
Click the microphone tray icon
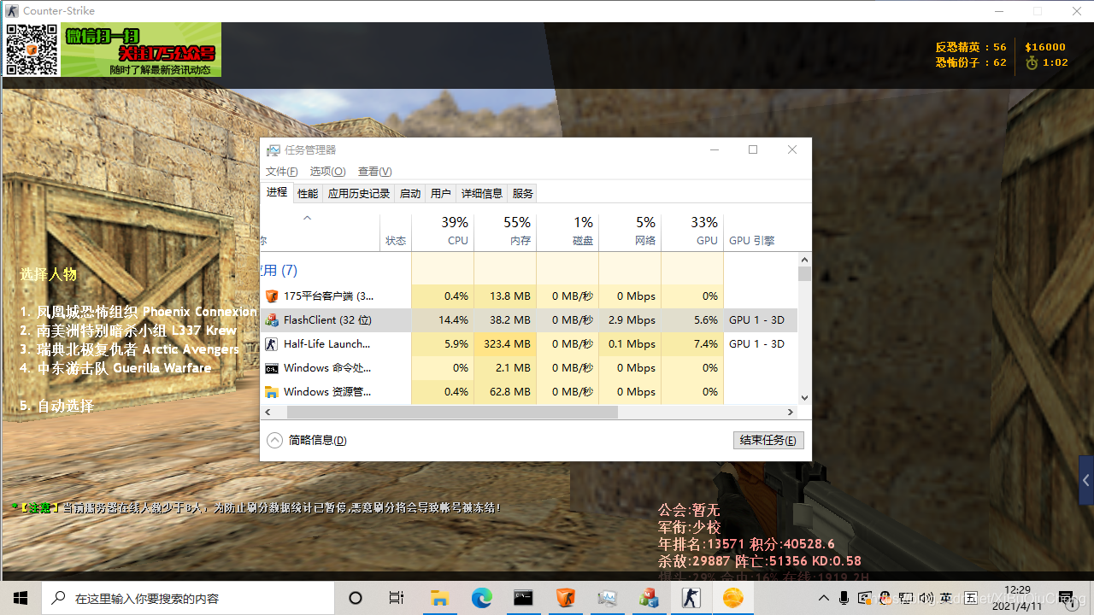[844, 598]
